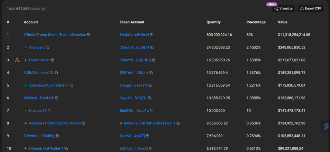
Task: Copy the Binance 3 account address
Action: pyautogui.click(x=48, y=47)
